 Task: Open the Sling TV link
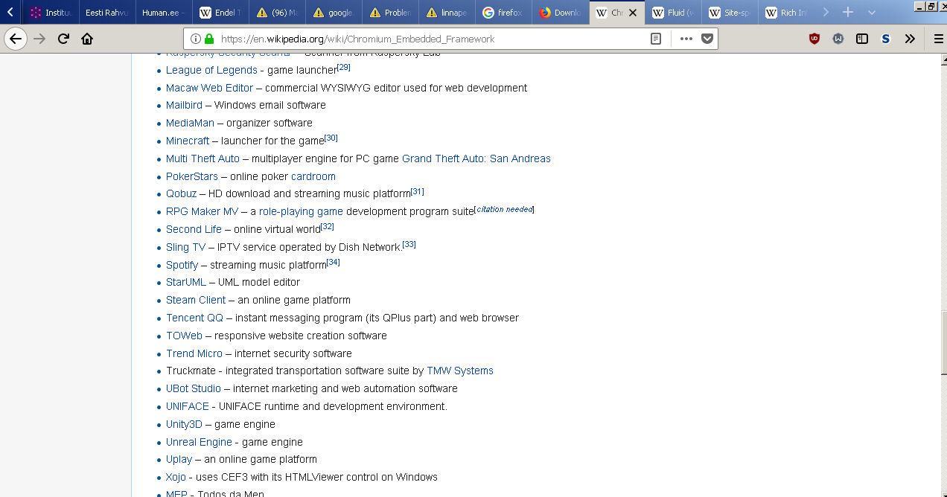point(185,247)
